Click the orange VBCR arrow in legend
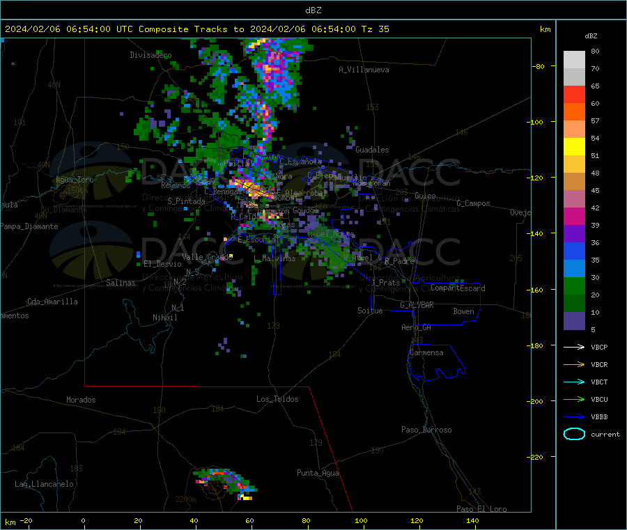The image size is (627, 530). point(574,364)
